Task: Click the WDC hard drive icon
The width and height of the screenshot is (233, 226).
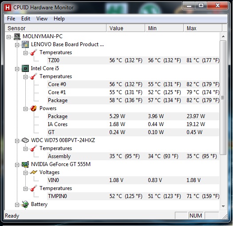Action: [25, 140]
